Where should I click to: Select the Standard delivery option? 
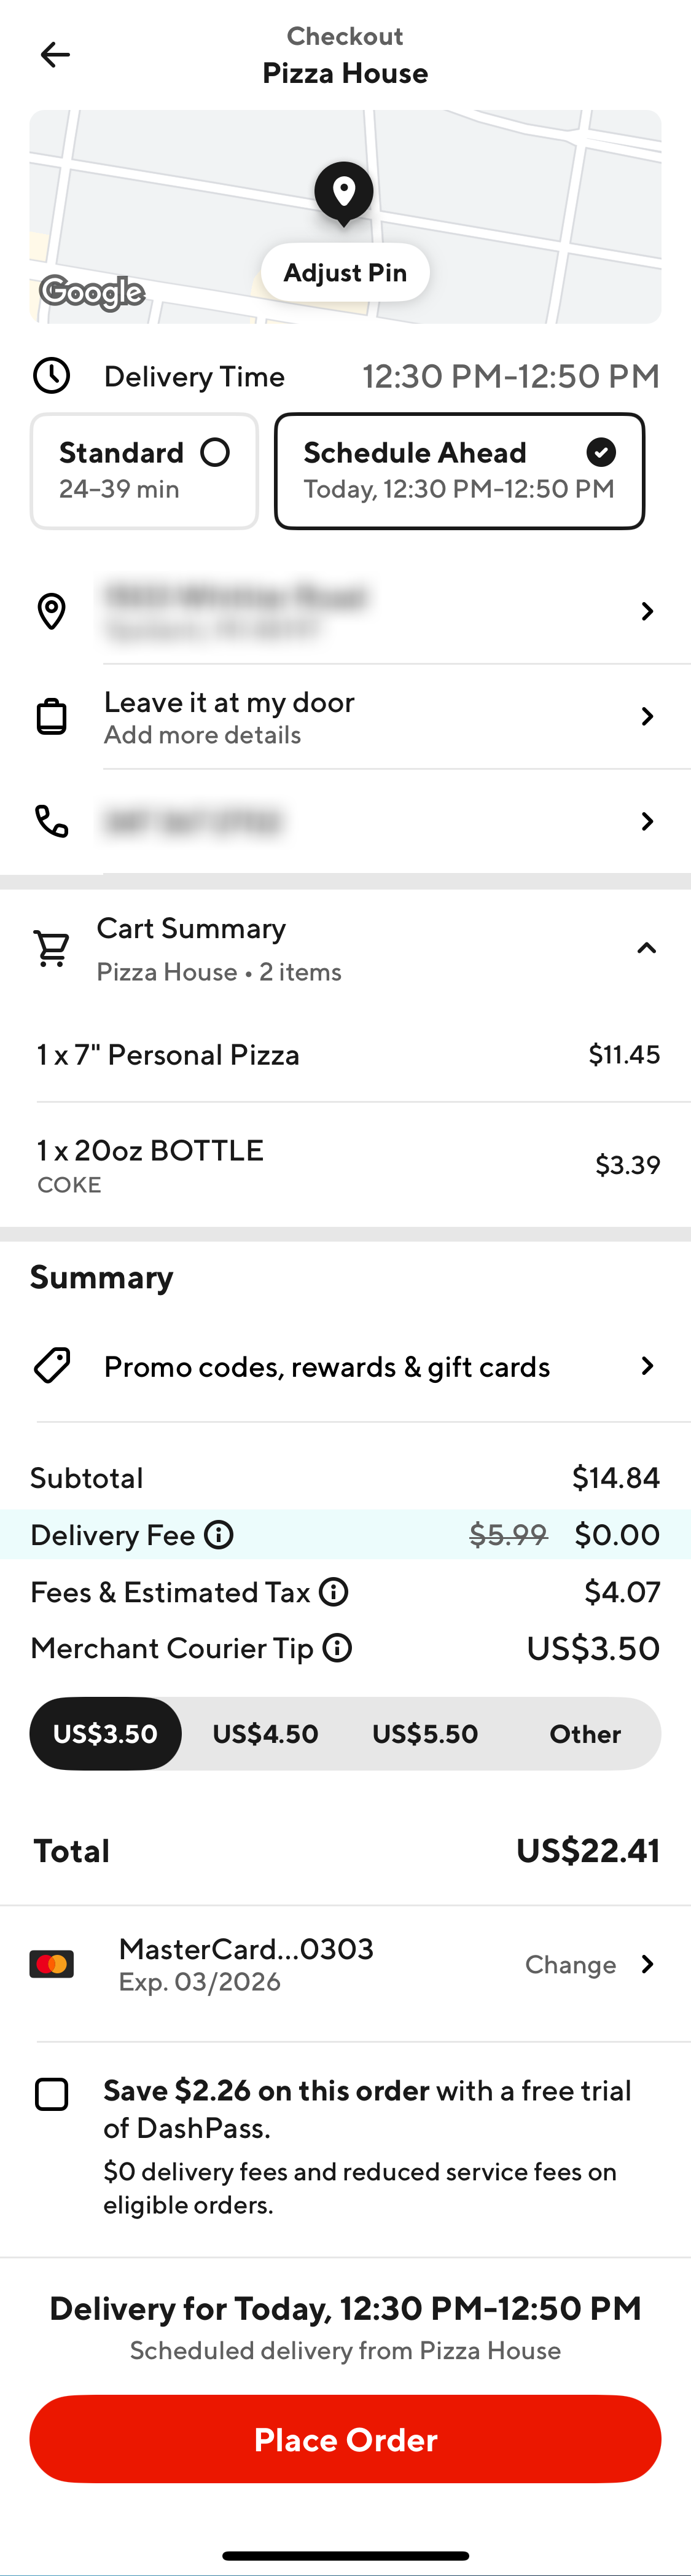pos(144,471)
